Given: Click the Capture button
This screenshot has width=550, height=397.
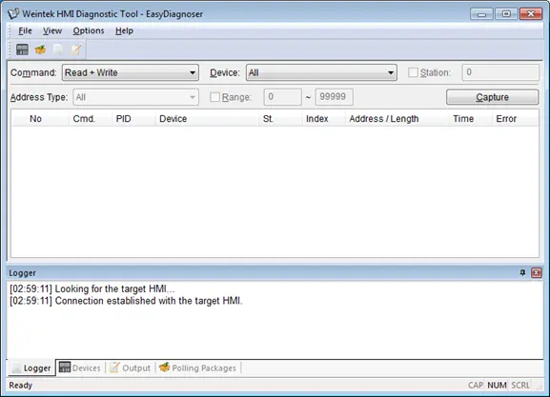Looking at the screenshot, I should click(x=492, y=97).
